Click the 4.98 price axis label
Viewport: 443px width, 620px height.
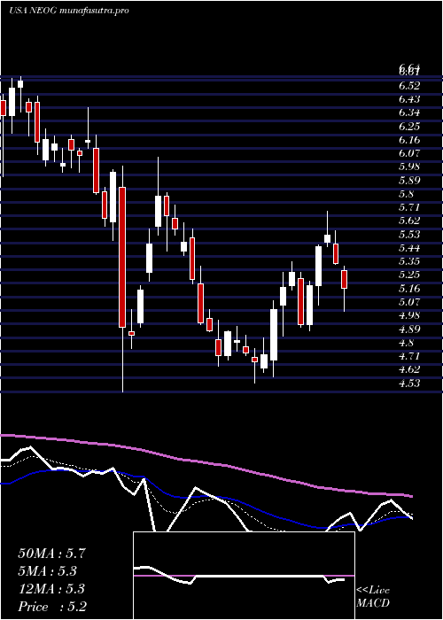tap(409, 315)
